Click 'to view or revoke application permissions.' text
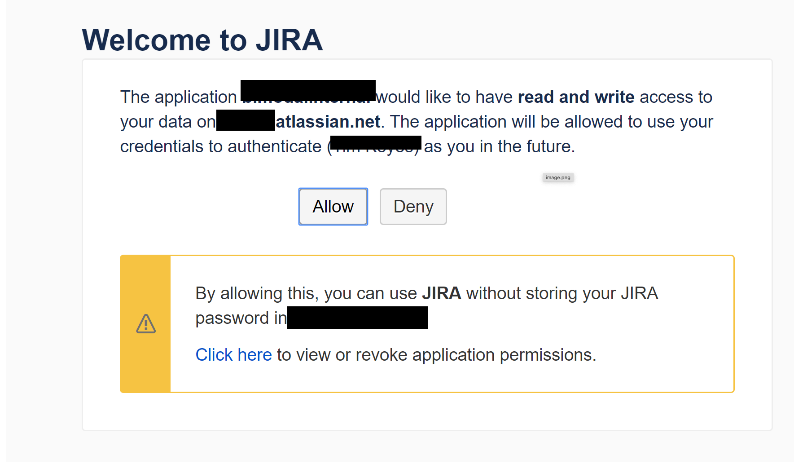The image size is (794, 464). [x=437, y=355]
